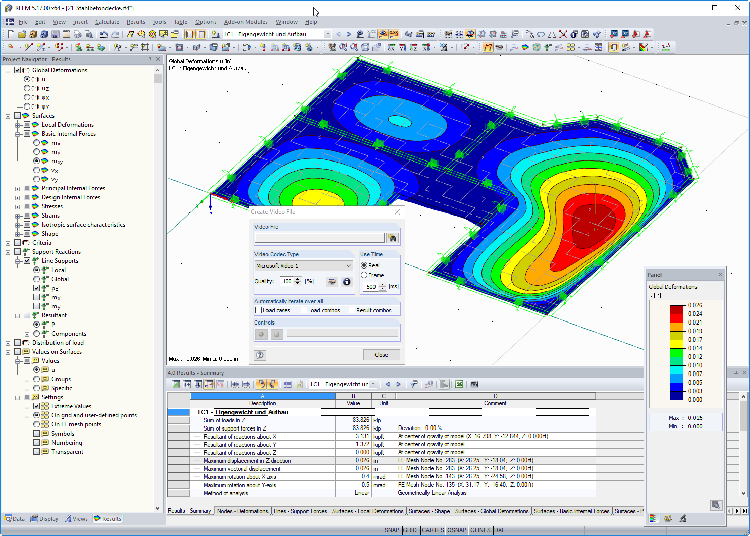Click the Print icon in the main toolbar
The height and width of the screenshot is (536, 750).
[77, 34]
